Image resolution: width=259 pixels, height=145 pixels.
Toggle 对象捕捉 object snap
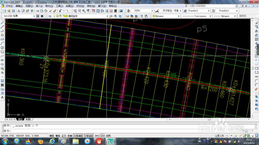78,136
